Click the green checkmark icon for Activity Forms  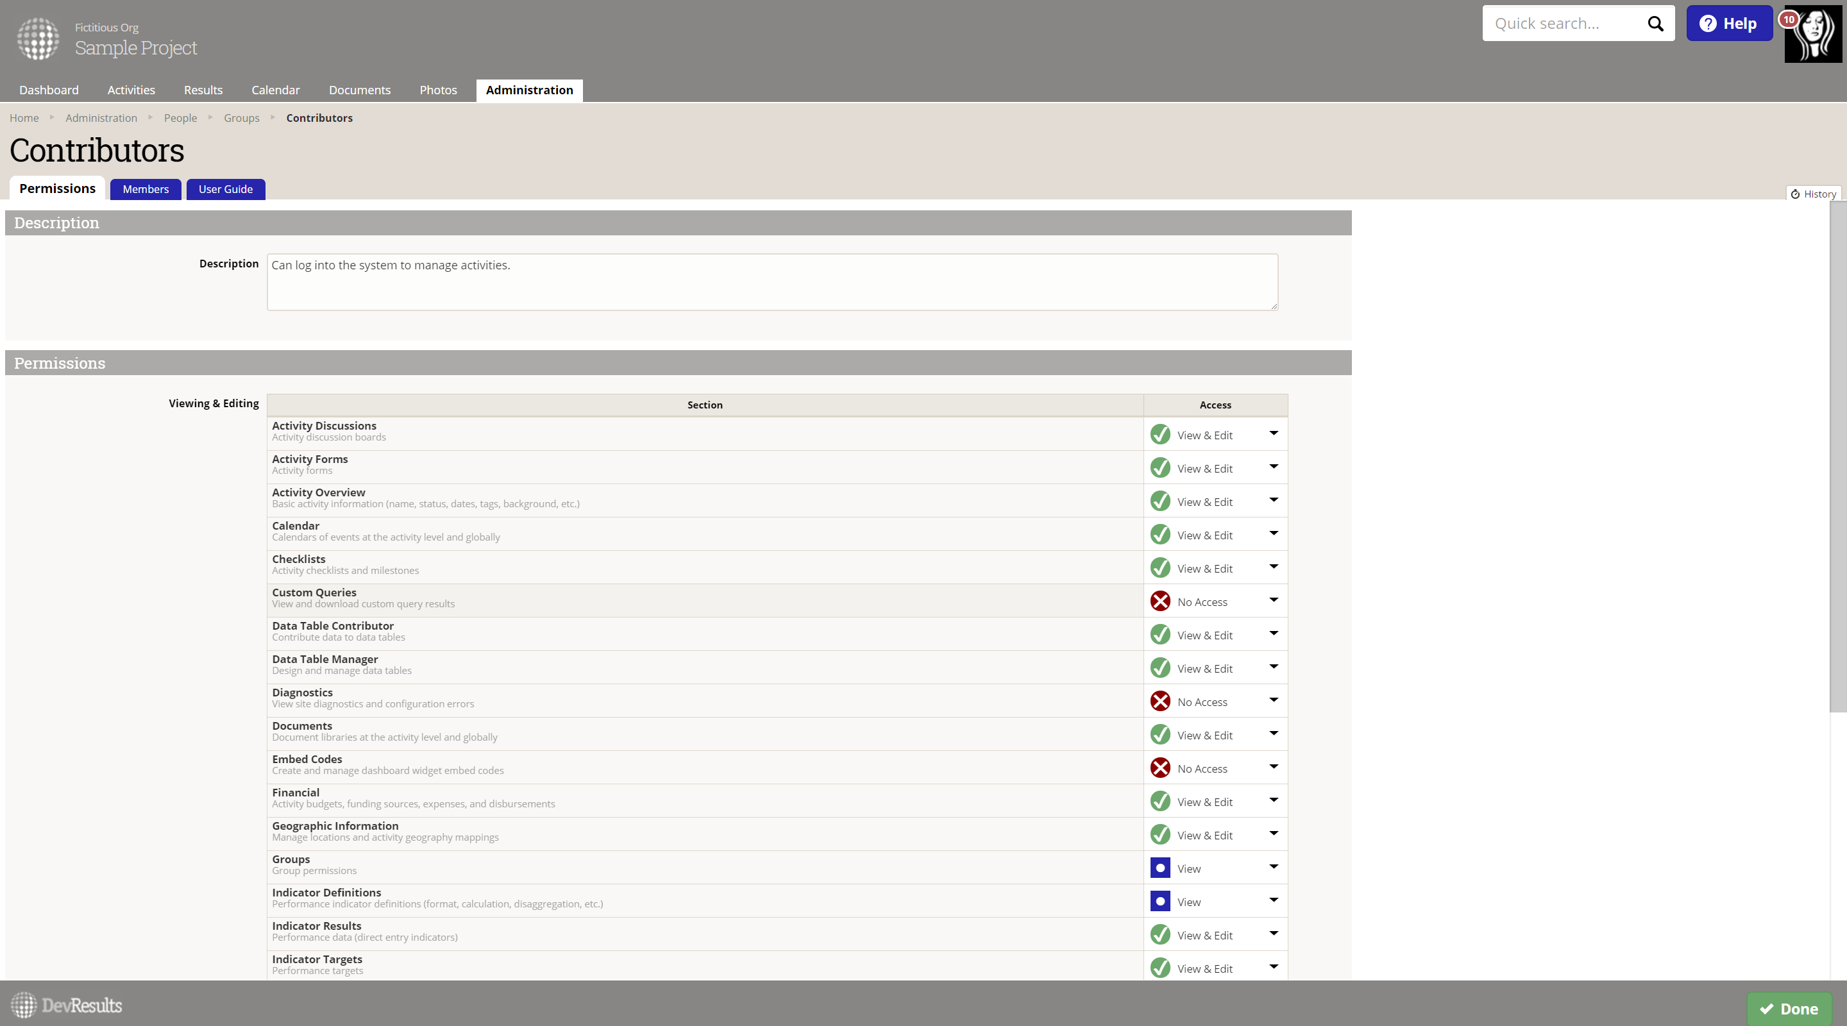coord(1160,467)
